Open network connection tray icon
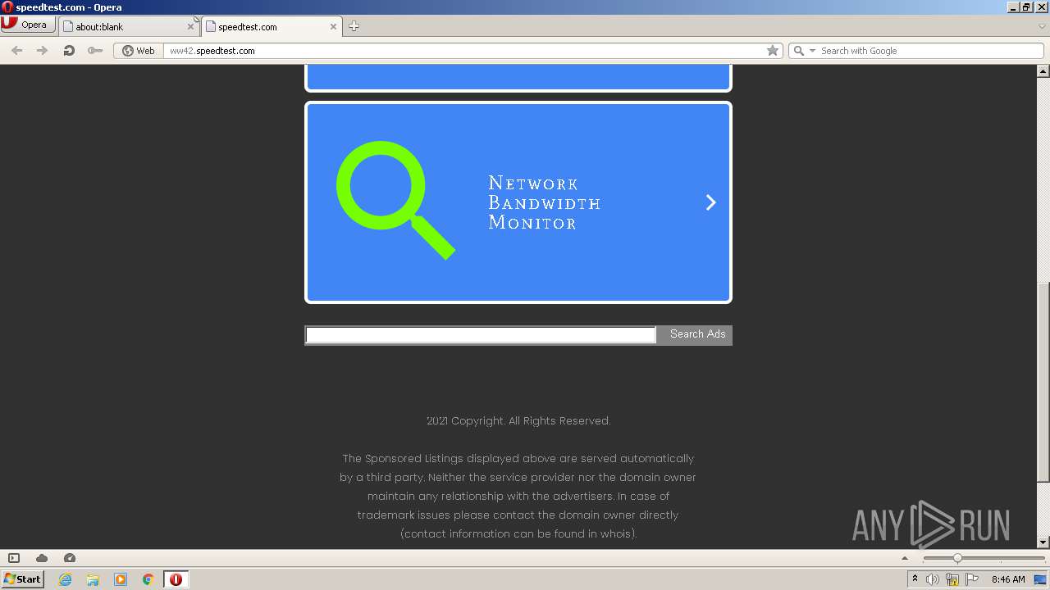 tap(952, 579)
